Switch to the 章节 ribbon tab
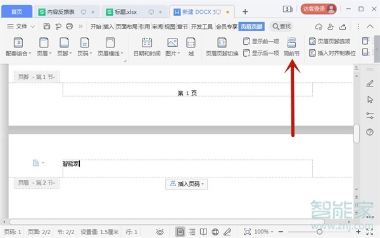The image size is (380, 238). coord(182,27)
